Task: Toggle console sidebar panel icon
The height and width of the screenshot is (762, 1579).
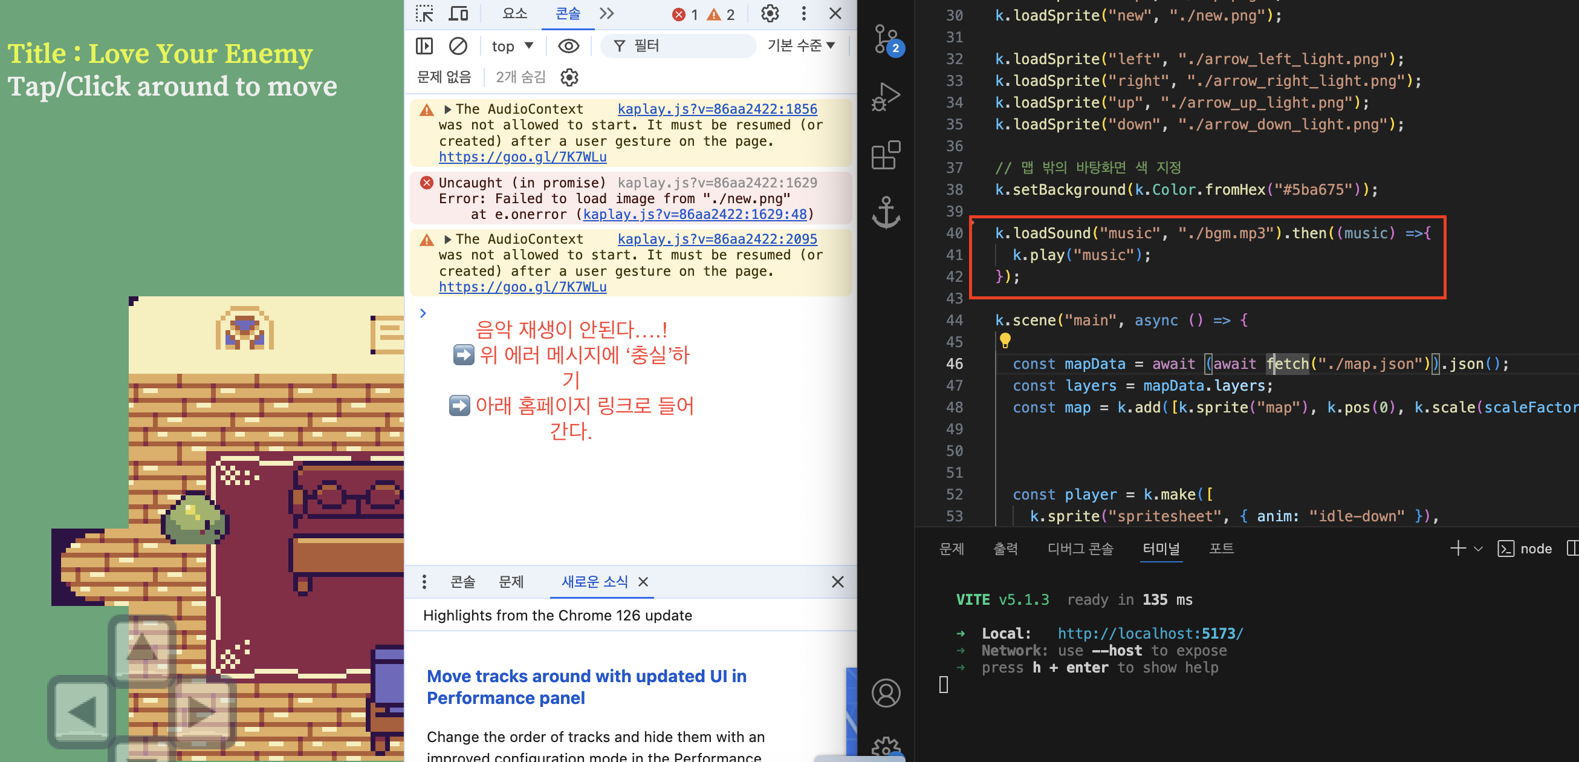Action: click(x=424, y=46)
